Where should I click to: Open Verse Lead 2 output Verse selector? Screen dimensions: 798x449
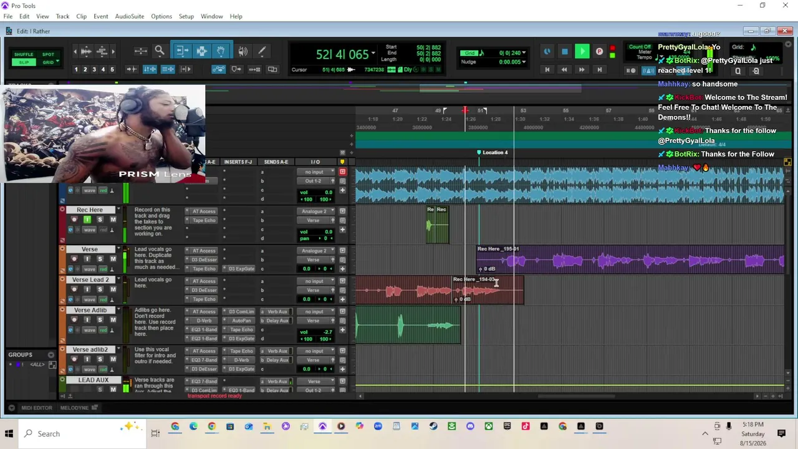tap(315, 290)
